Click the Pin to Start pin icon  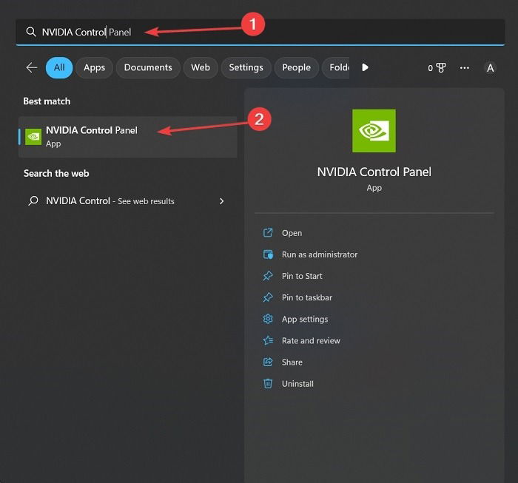tap(268, 276)
